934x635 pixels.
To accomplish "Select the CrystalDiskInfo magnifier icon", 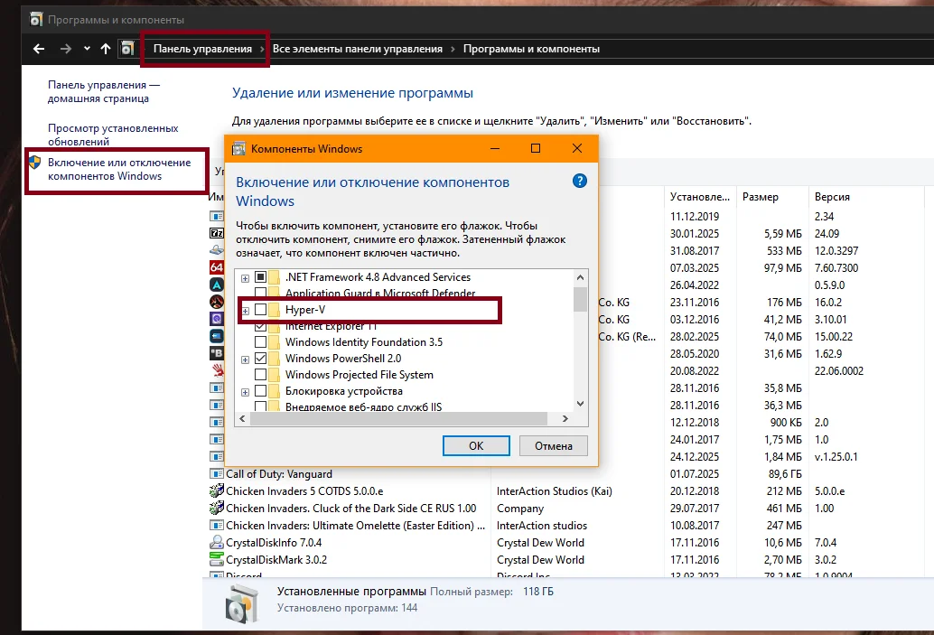I will (x=217, y=543).
